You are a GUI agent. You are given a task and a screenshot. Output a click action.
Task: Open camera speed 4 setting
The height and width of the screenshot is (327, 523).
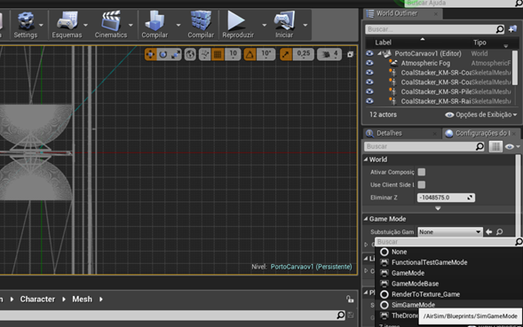coord(329,54)
